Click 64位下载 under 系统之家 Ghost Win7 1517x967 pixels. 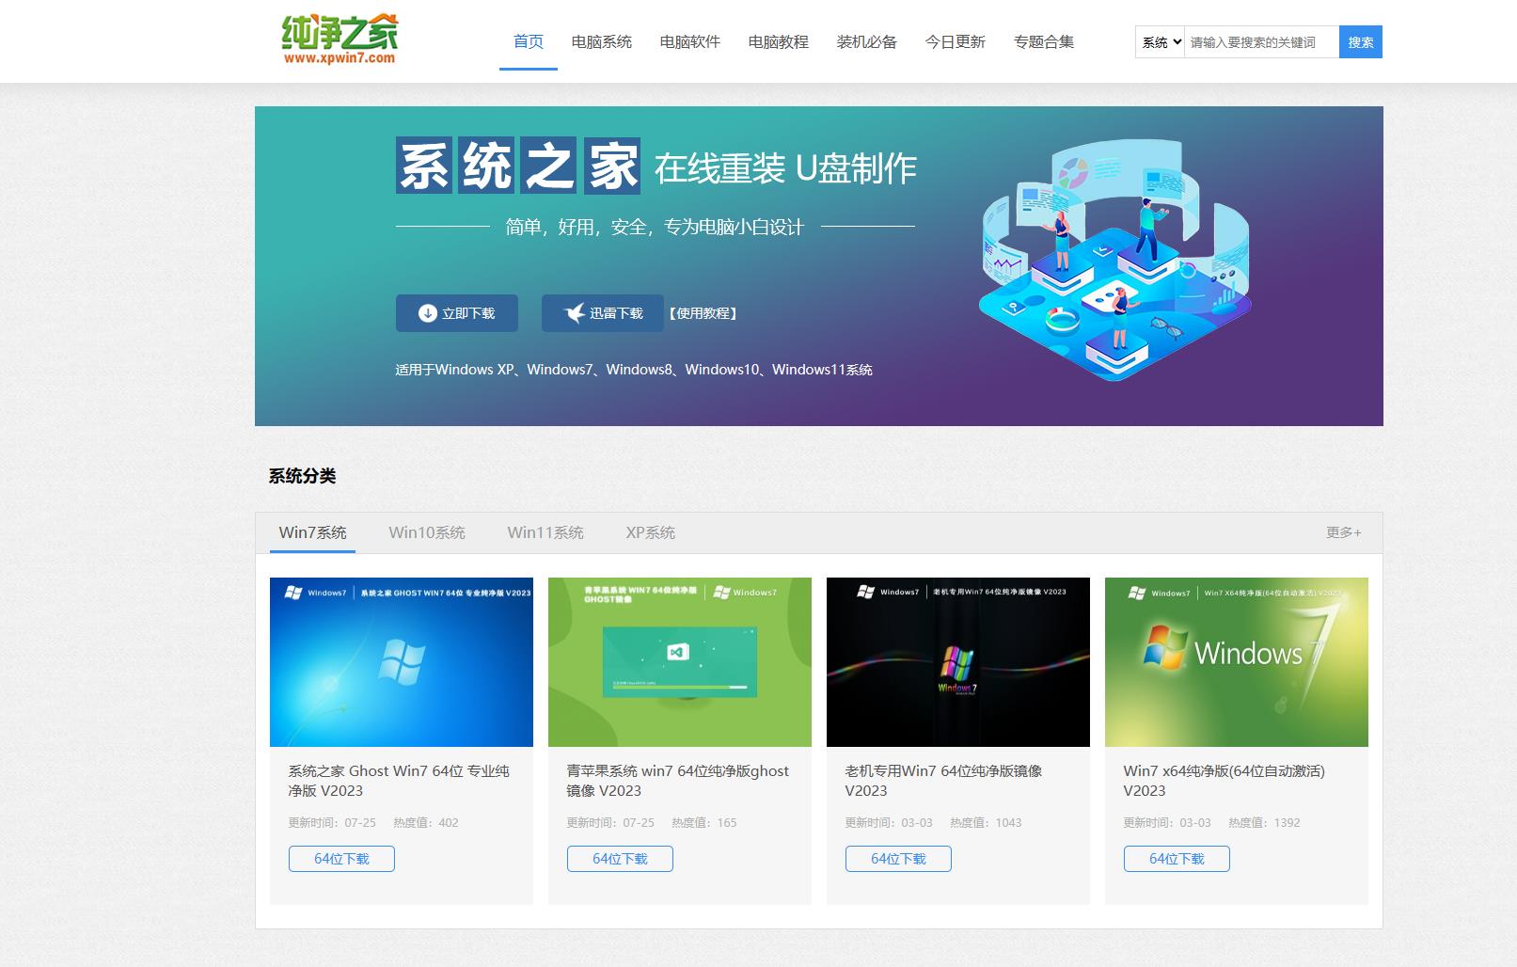(341, 859)
